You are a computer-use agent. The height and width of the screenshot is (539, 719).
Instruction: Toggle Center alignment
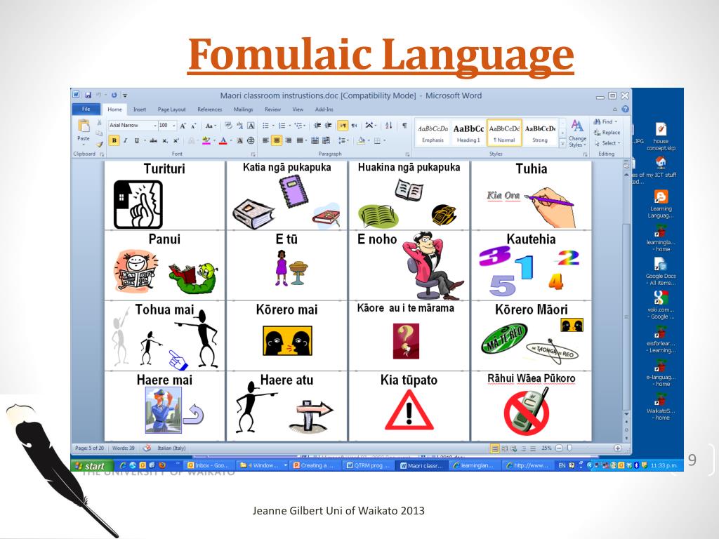(277, 140)
